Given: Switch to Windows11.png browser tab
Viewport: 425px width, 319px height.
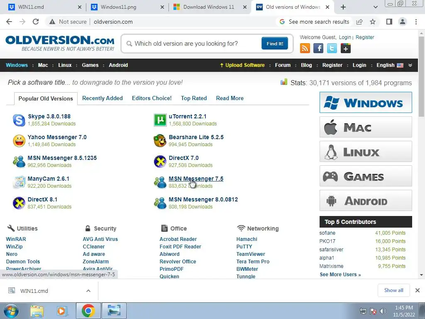Looking at the screenshot, I should pyautogui.click(x=127, y=7).
